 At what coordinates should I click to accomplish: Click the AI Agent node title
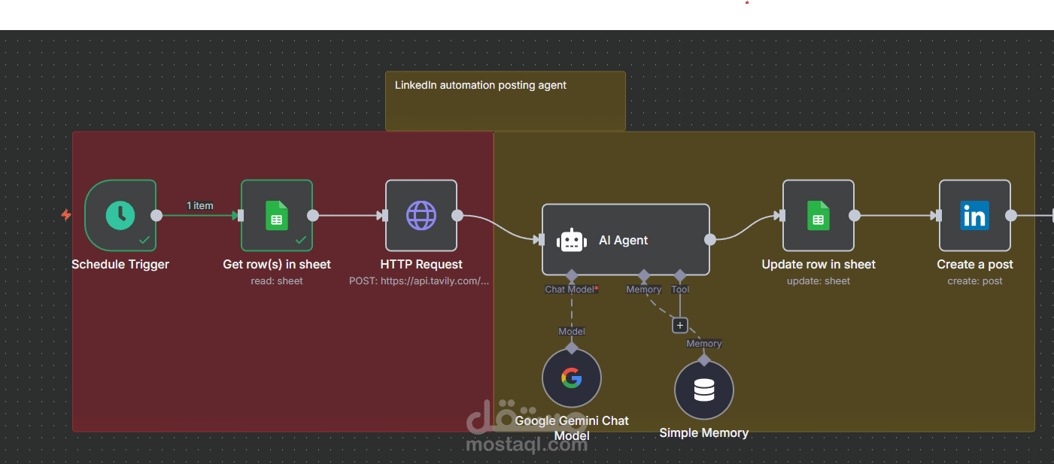623,240
